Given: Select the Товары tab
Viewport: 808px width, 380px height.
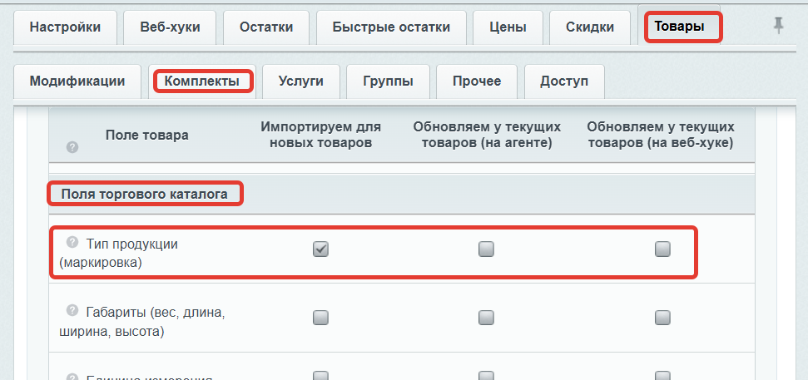Looking at the screenshot, I should tap(679, 27).
